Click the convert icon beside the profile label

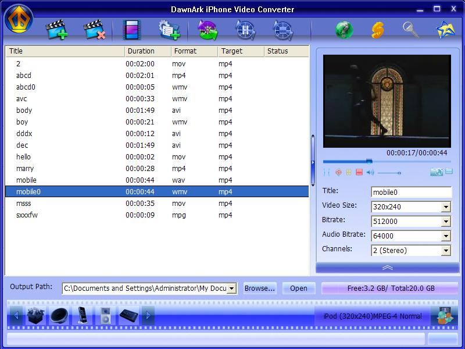point(443,315)
